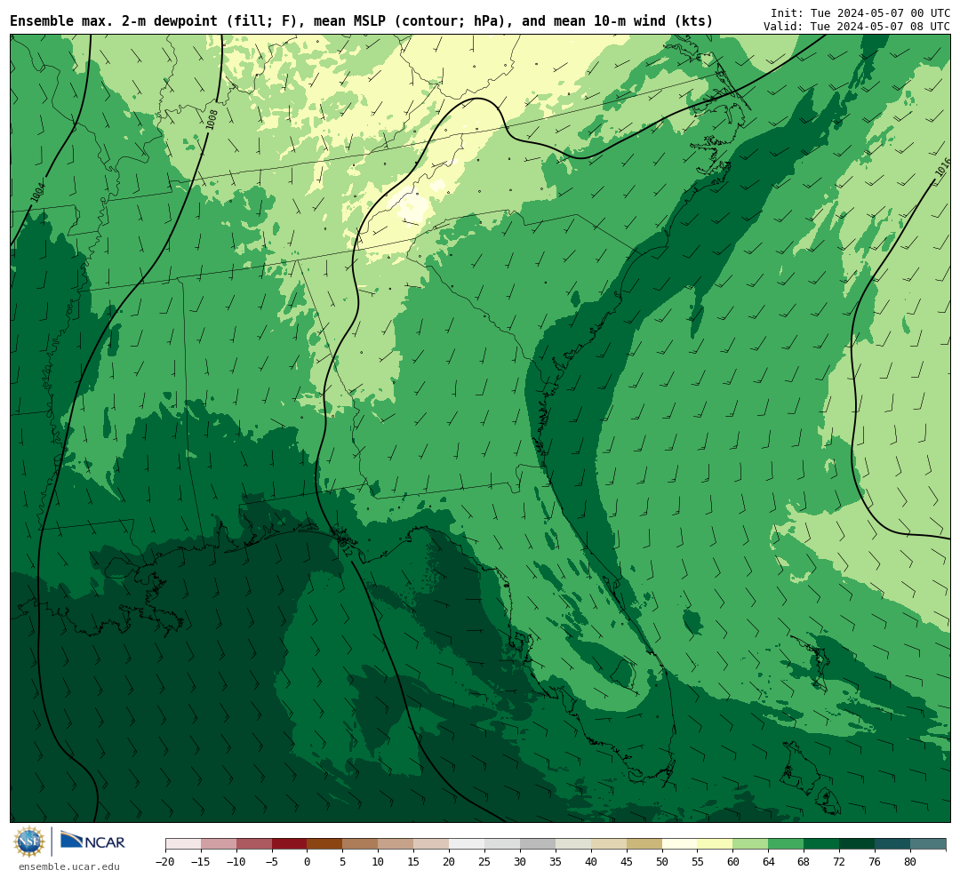Pick the 45 to 50 tan color swatch
The height and width of the screenshot is (878, 960).
coord(644,844)
